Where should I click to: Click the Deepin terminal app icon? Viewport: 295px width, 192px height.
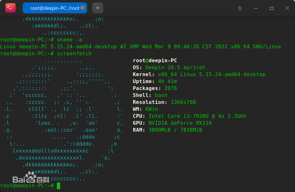coord(10,8)
